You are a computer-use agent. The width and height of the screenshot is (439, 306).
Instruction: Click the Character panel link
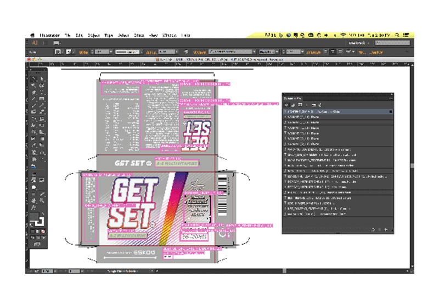pos(200,52)
